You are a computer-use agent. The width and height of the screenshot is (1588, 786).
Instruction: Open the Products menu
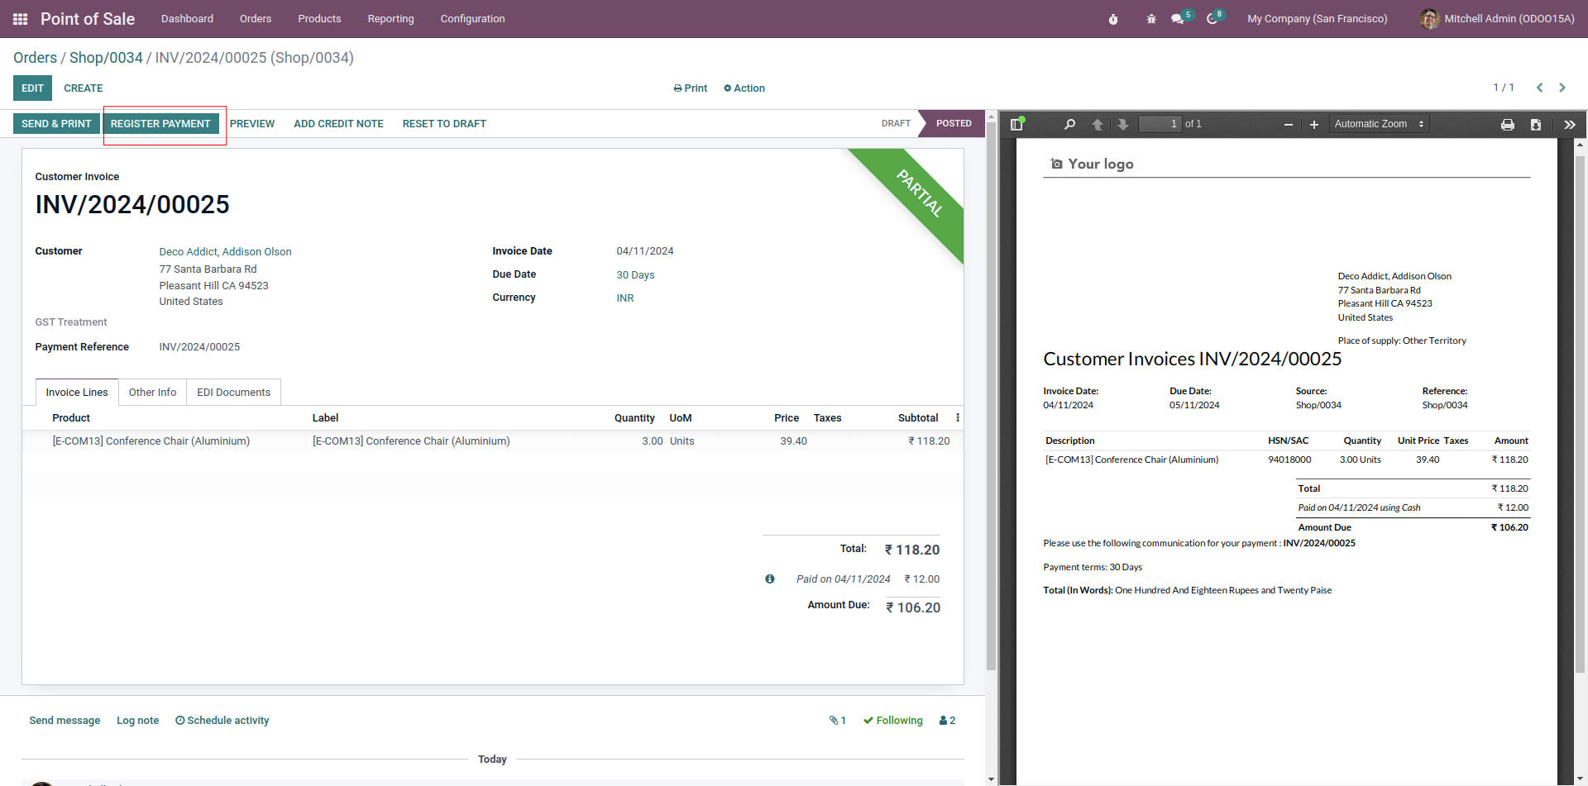click(319, 19)
